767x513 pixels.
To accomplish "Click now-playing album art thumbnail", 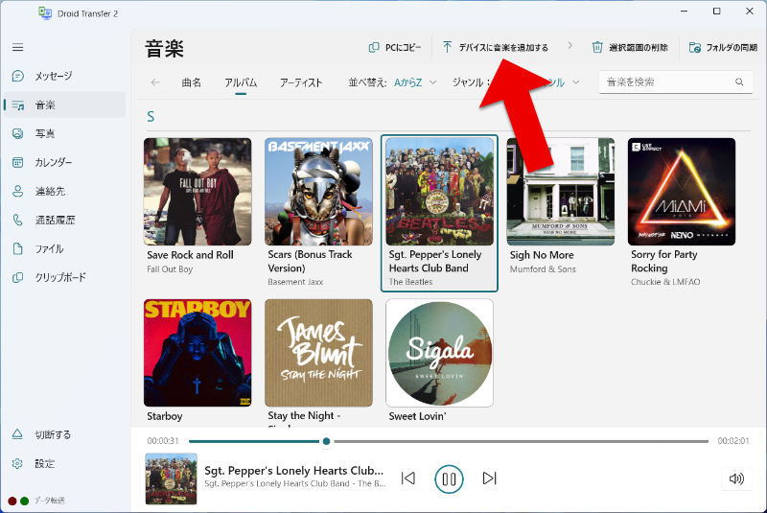I will 172,478.
